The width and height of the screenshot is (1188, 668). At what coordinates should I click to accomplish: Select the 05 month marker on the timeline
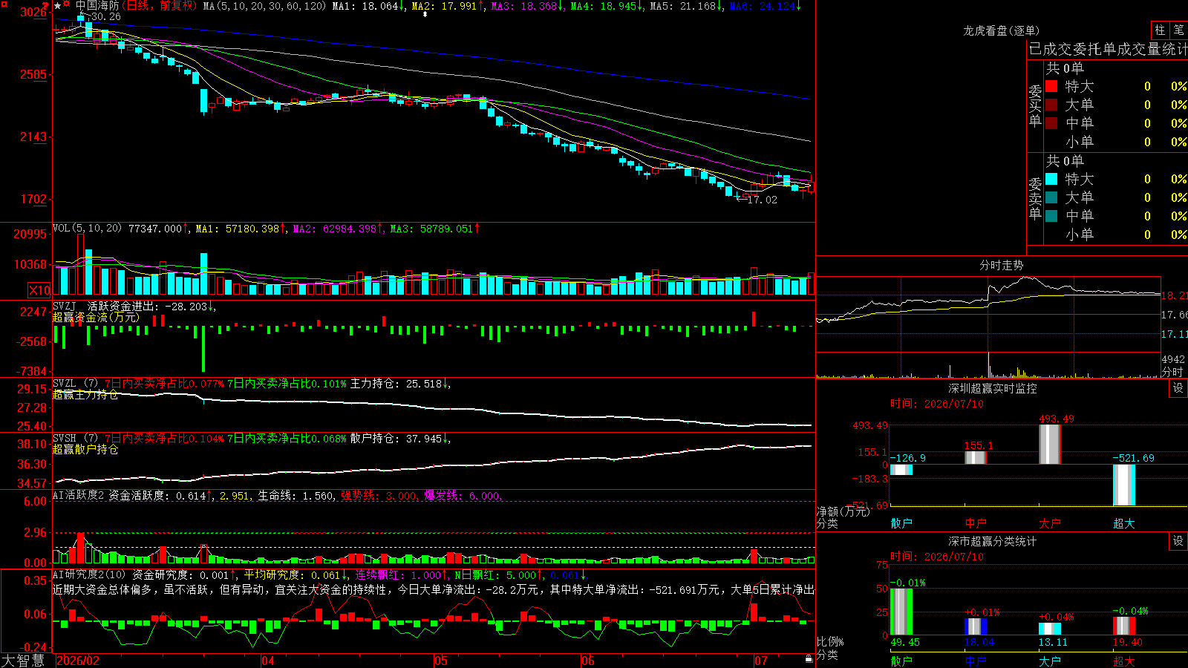coord(441,661)
